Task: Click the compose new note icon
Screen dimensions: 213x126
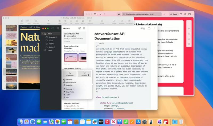Action: click(79, 28)
